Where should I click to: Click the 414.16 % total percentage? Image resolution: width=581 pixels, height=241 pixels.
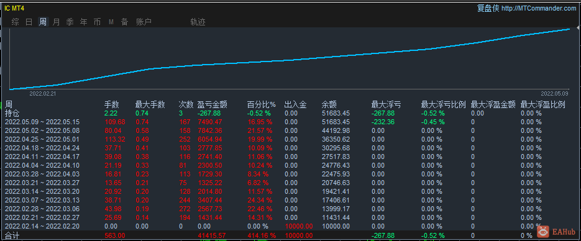click(262, 235)
